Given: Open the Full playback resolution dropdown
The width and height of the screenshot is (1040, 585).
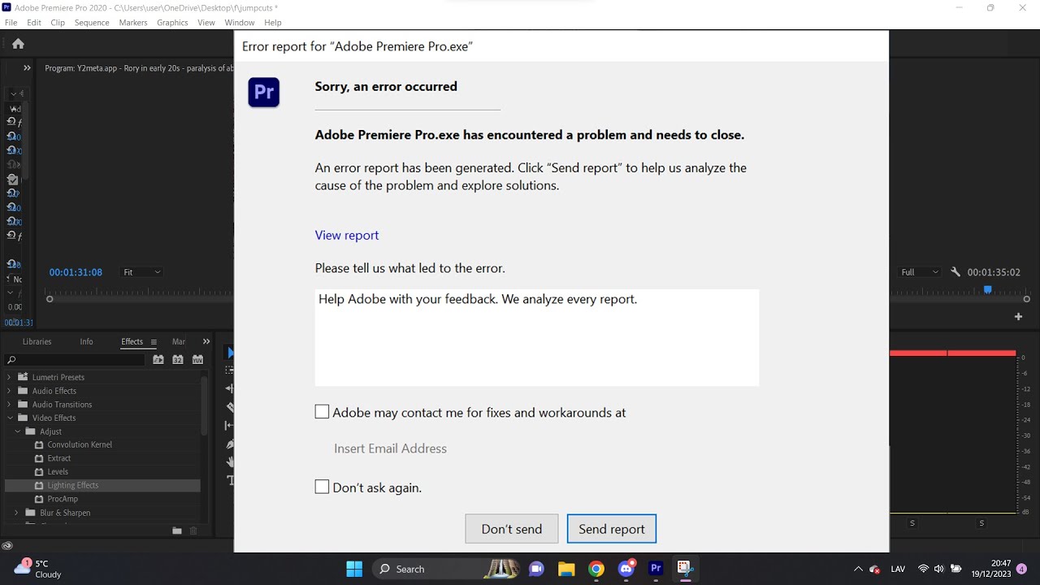Looking at the screenshot, I should 920,272.
